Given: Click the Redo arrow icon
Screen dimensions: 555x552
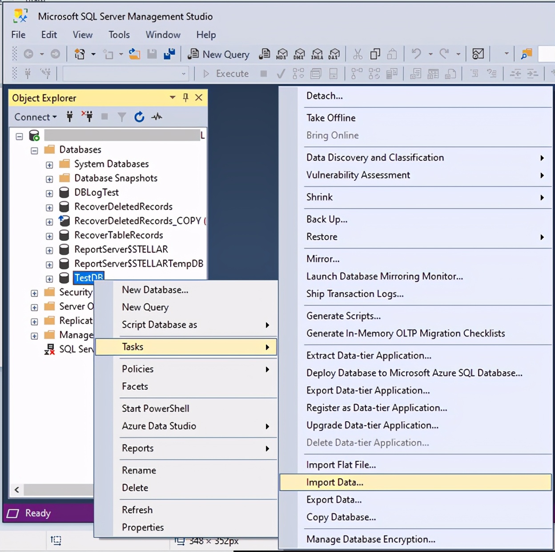Looking at the screenshot, I should tap(444, 54).
